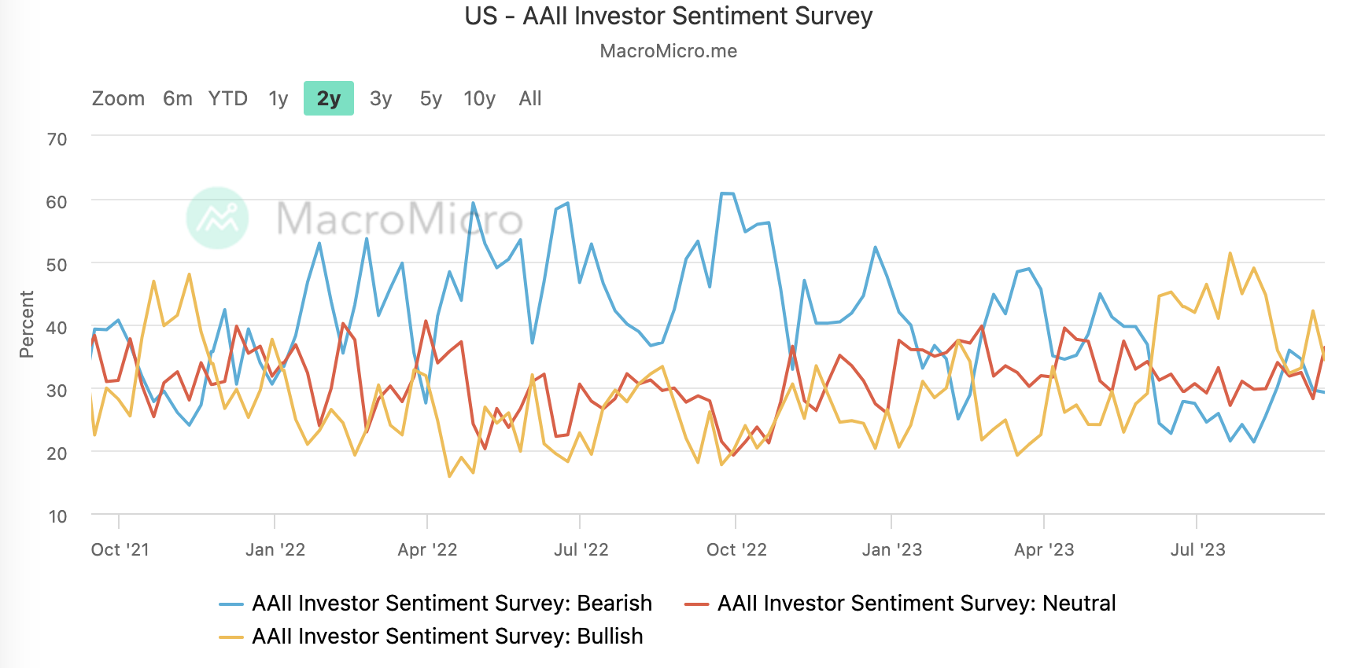Show All data range
This screenshot has height=668, width=1350.
tap(530, 98)
